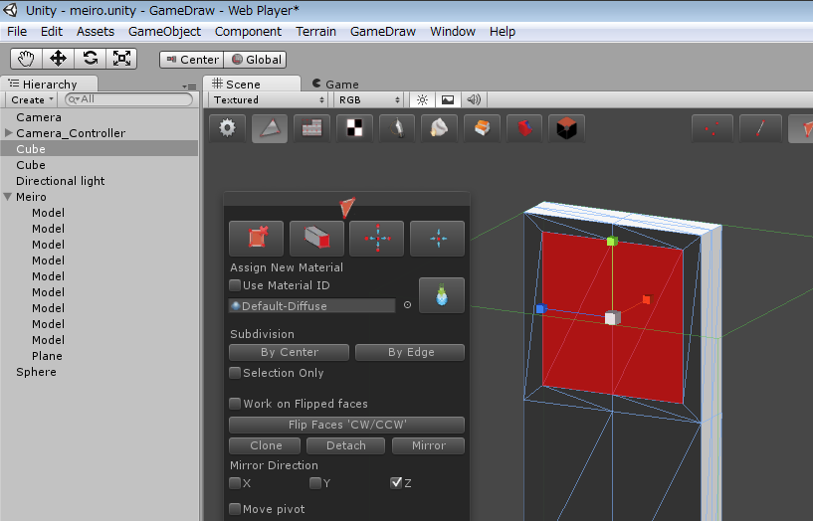Open the material object picker circle
Image resolution: width=813 pixels, height=521 pixels.
[x=408, y=305]
